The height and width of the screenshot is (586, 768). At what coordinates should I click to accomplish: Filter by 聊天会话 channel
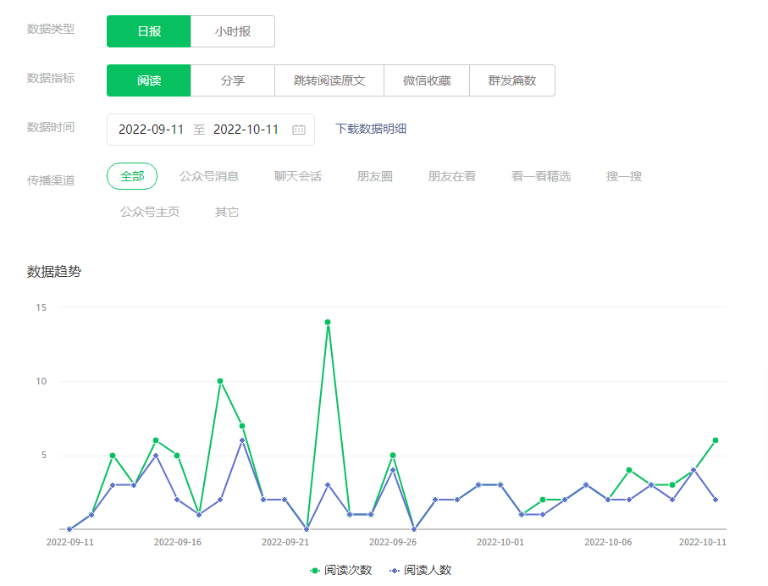coord(298,176)
